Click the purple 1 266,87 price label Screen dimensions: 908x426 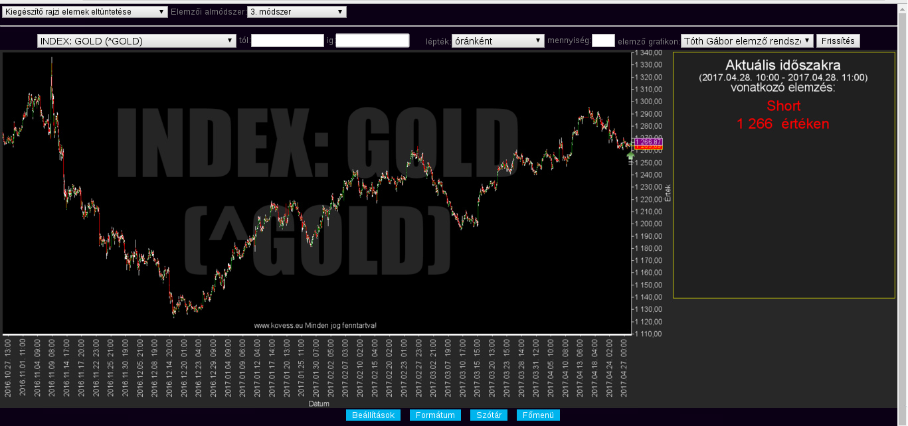[x=648, y=142]
